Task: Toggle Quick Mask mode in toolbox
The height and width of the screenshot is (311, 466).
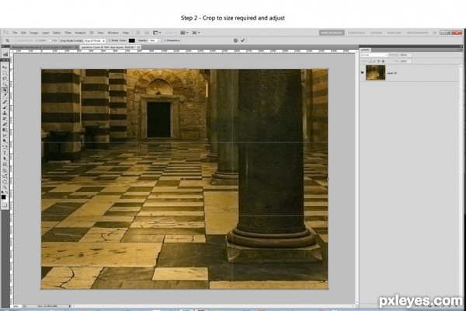Action: pyautogui.click(x=5, y=205)
